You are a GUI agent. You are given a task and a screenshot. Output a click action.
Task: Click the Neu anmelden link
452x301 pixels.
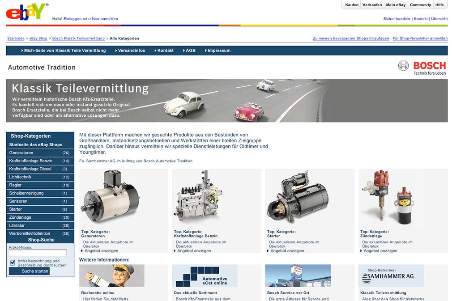105,19
